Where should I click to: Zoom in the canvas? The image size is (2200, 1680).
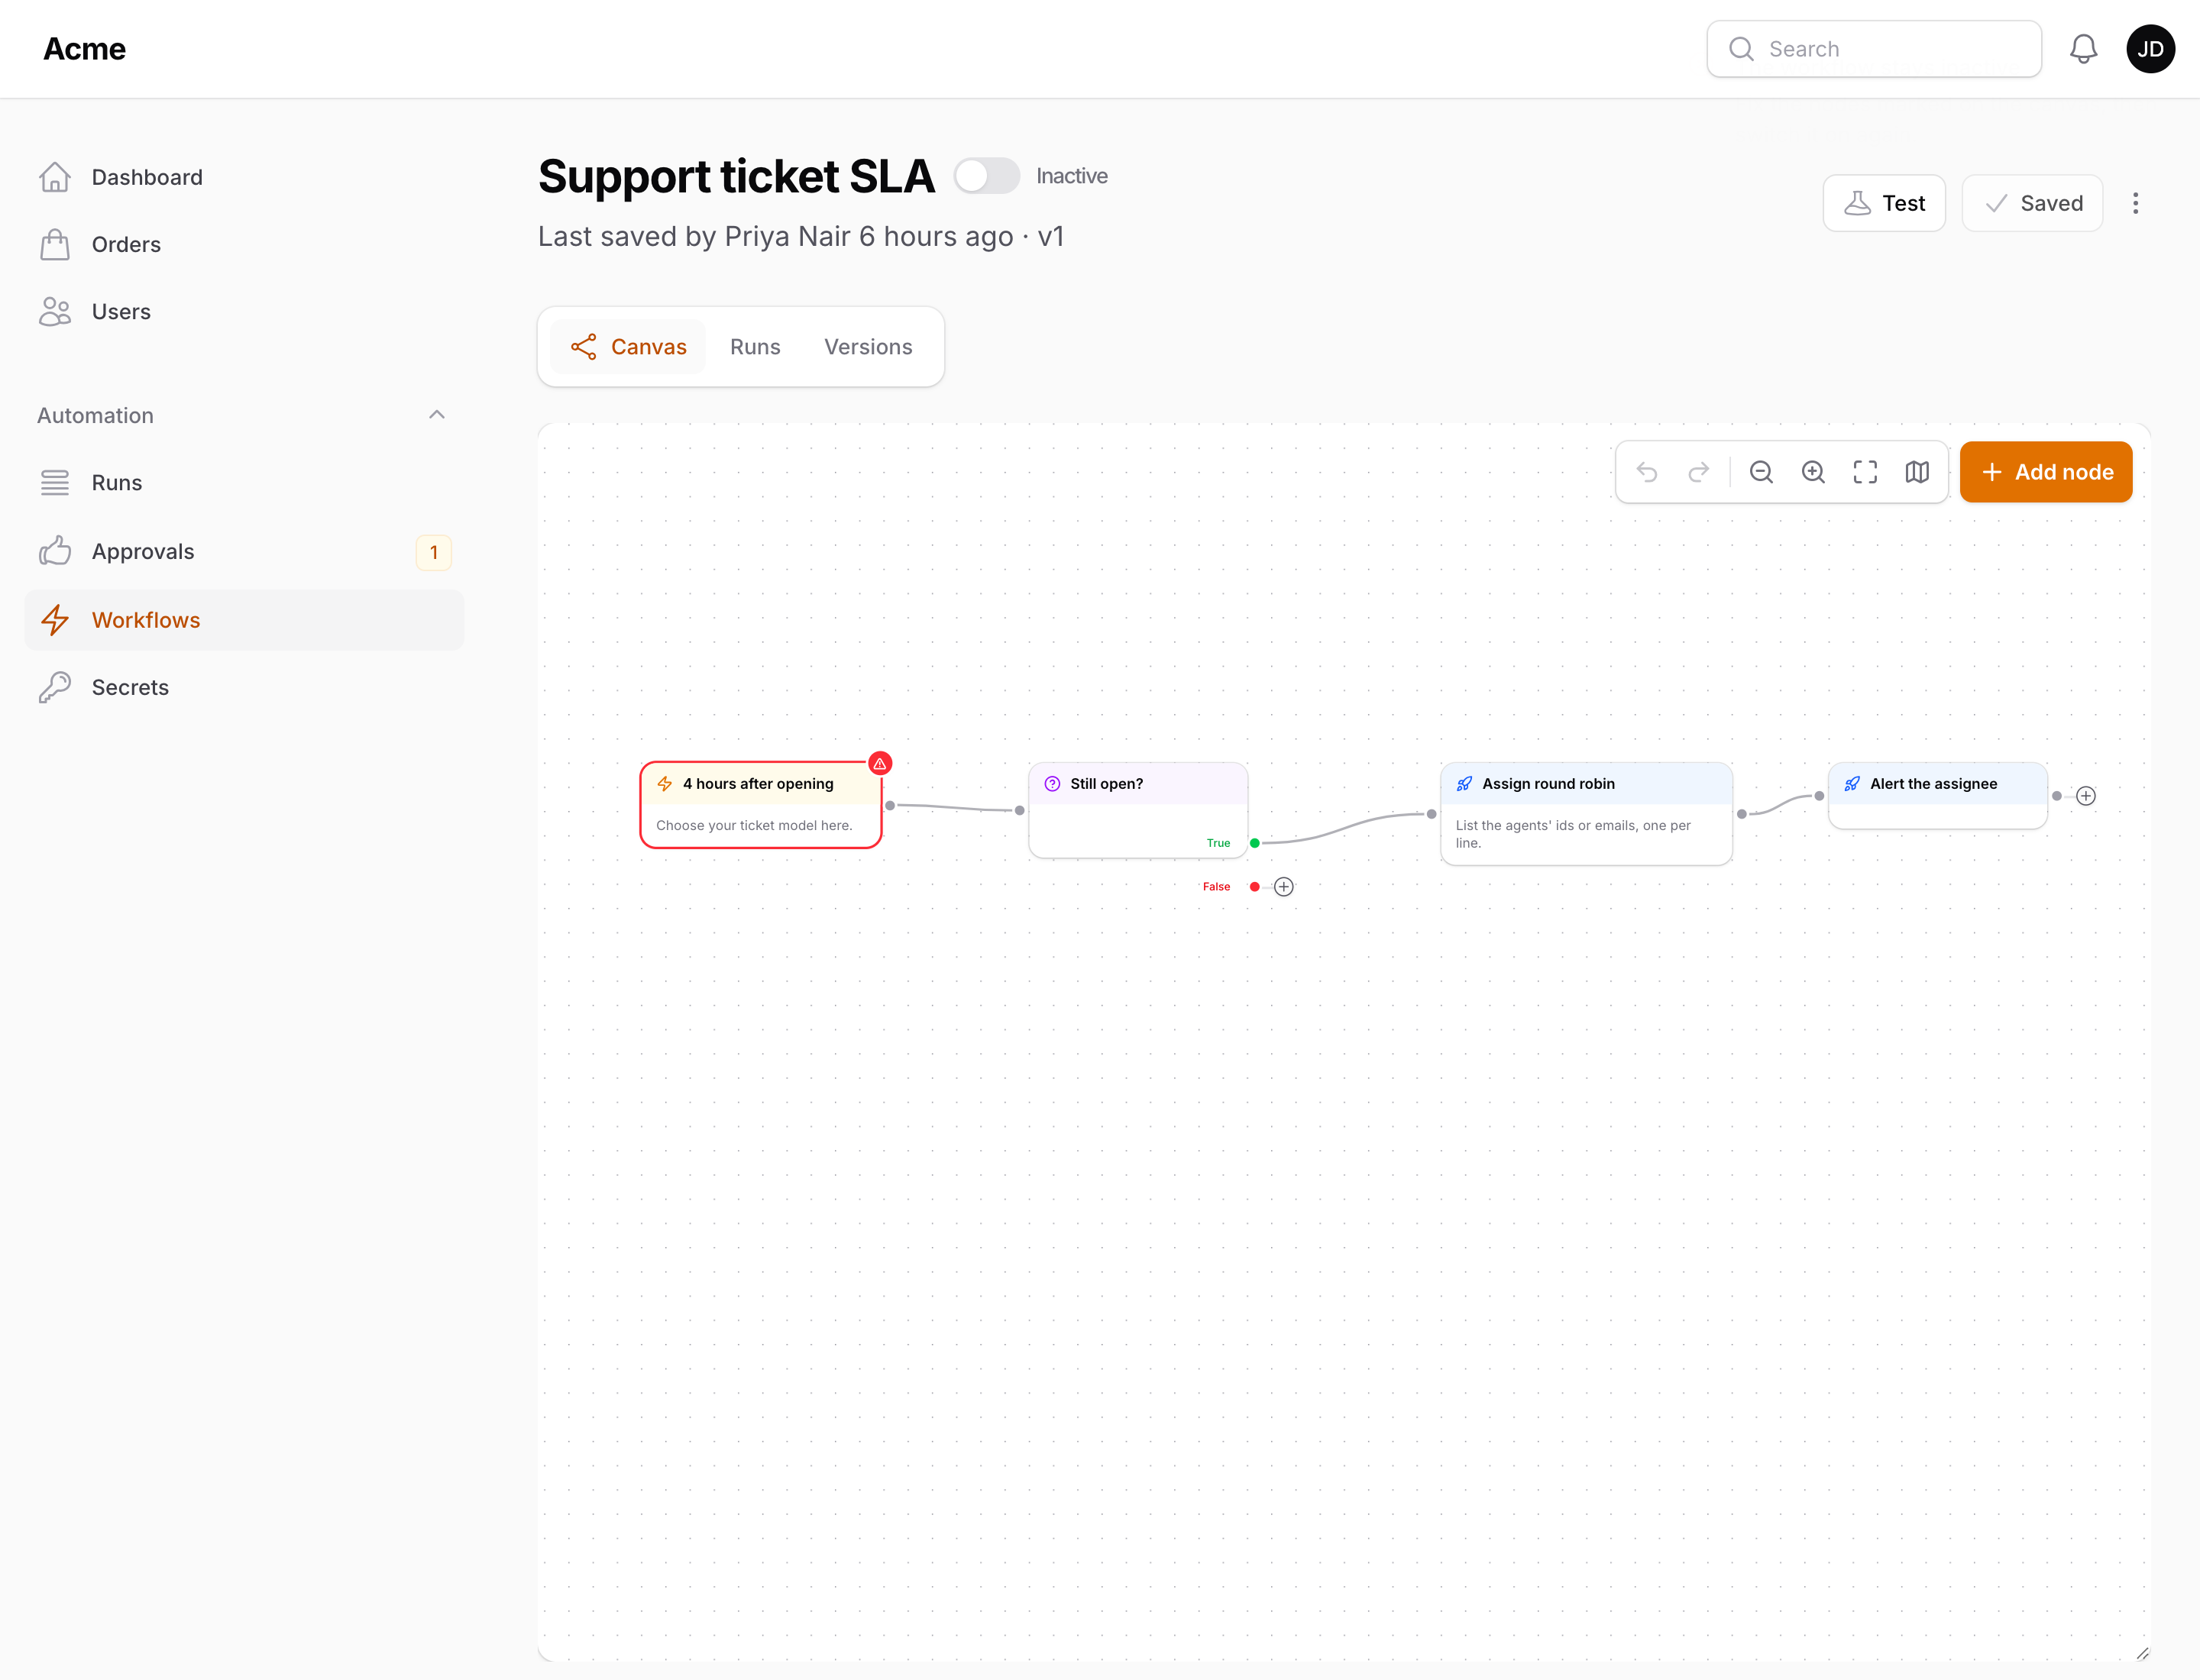(1813, 472)
